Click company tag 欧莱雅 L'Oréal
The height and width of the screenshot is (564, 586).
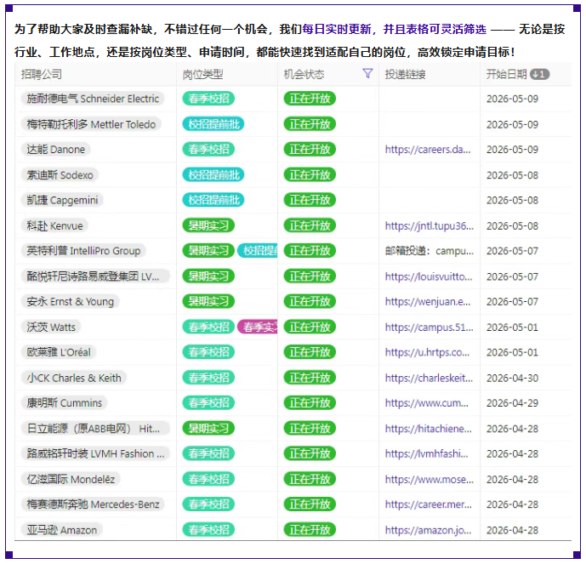click(x=59, y=352)
